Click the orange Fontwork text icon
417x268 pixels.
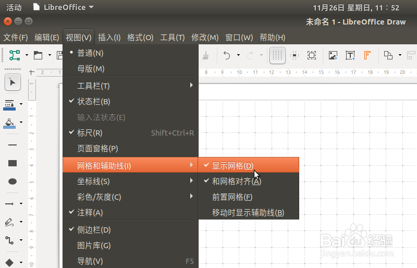click(367, 55)
